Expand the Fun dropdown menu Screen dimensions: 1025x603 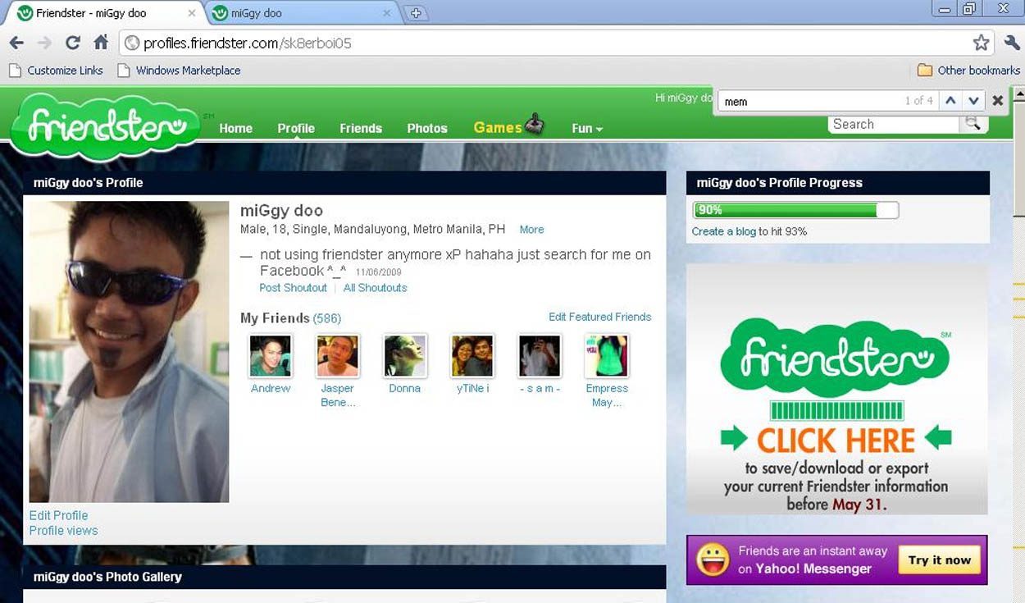[x=587, y=129]
